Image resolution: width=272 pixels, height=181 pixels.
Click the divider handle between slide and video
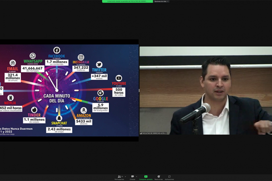tap(139, 90)
